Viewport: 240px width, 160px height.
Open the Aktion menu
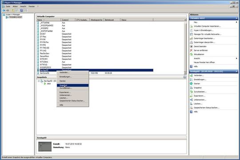coord(15,6)
